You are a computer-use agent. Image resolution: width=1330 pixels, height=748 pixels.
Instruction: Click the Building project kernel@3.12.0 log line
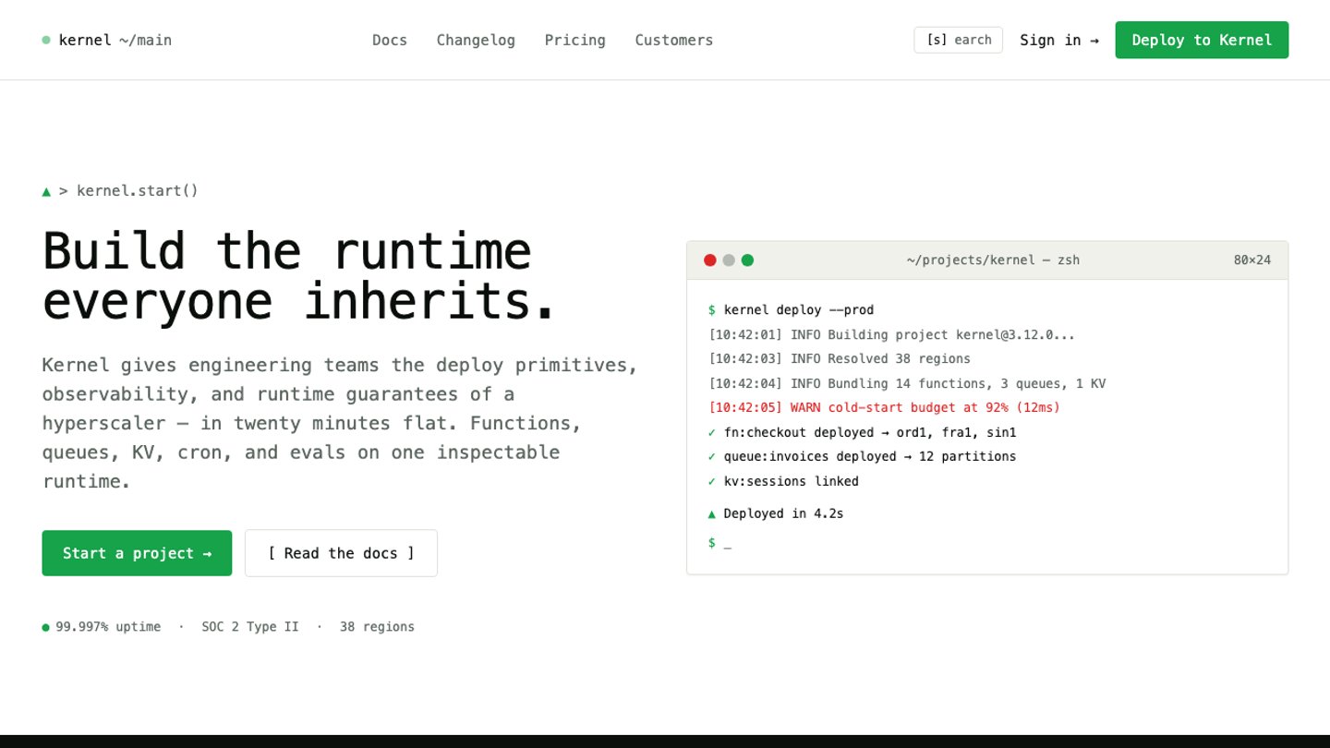pyautogui.click(x=891, y=334)
